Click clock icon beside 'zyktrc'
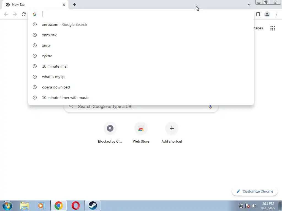The image size is (282, 211). pyautogui.click(x=35, y=56)
